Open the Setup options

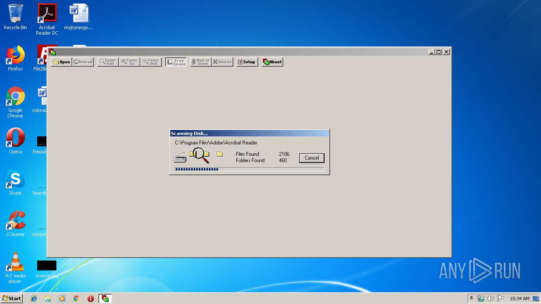tap(247, 62)
